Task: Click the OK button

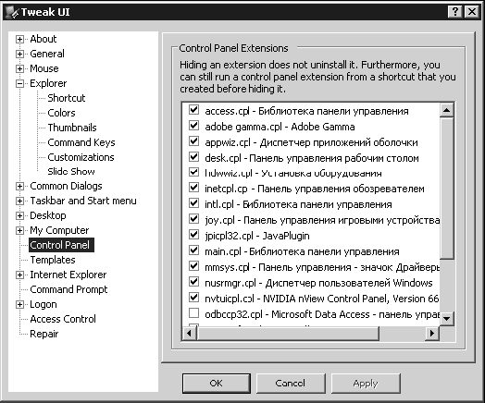Action: click(x=217, y=384)
